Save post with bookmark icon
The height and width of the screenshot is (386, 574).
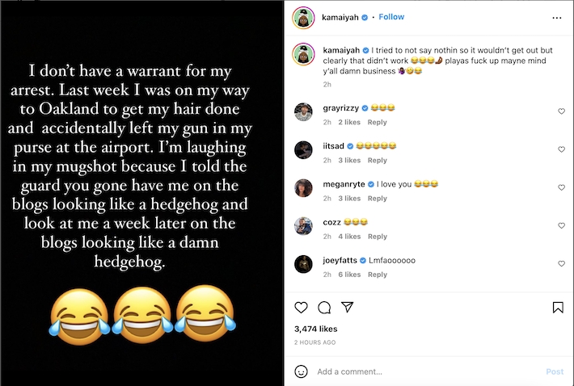coord(558,308)
